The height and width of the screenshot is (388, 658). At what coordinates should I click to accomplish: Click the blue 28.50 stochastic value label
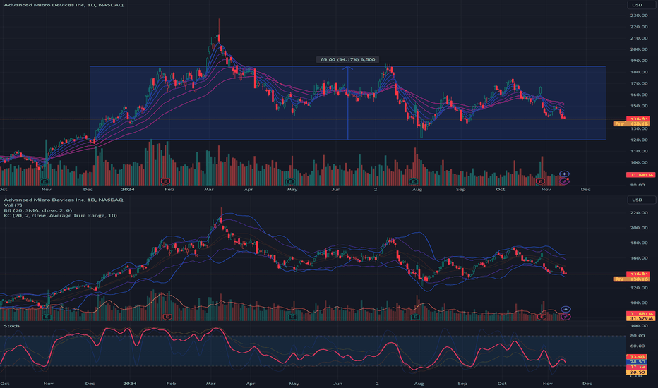pyautogui.click(x=638, y=362)
